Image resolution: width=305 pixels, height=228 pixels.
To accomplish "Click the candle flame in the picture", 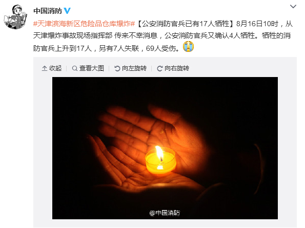I will tap(159, 154).
